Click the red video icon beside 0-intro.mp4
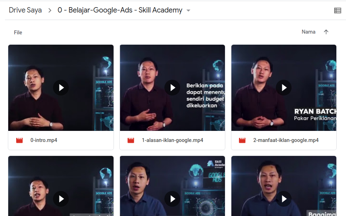Screen dimensions: 346x216 pos(19,141)
